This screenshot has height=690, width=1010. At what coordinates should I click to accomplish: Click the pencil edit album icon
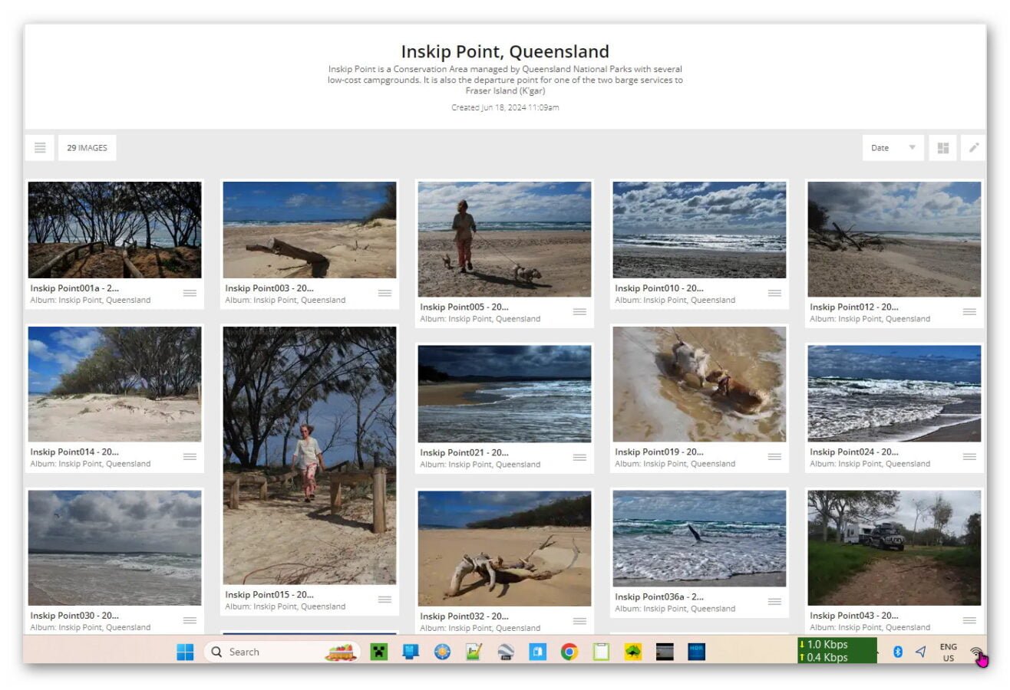(x=973, y=148)
